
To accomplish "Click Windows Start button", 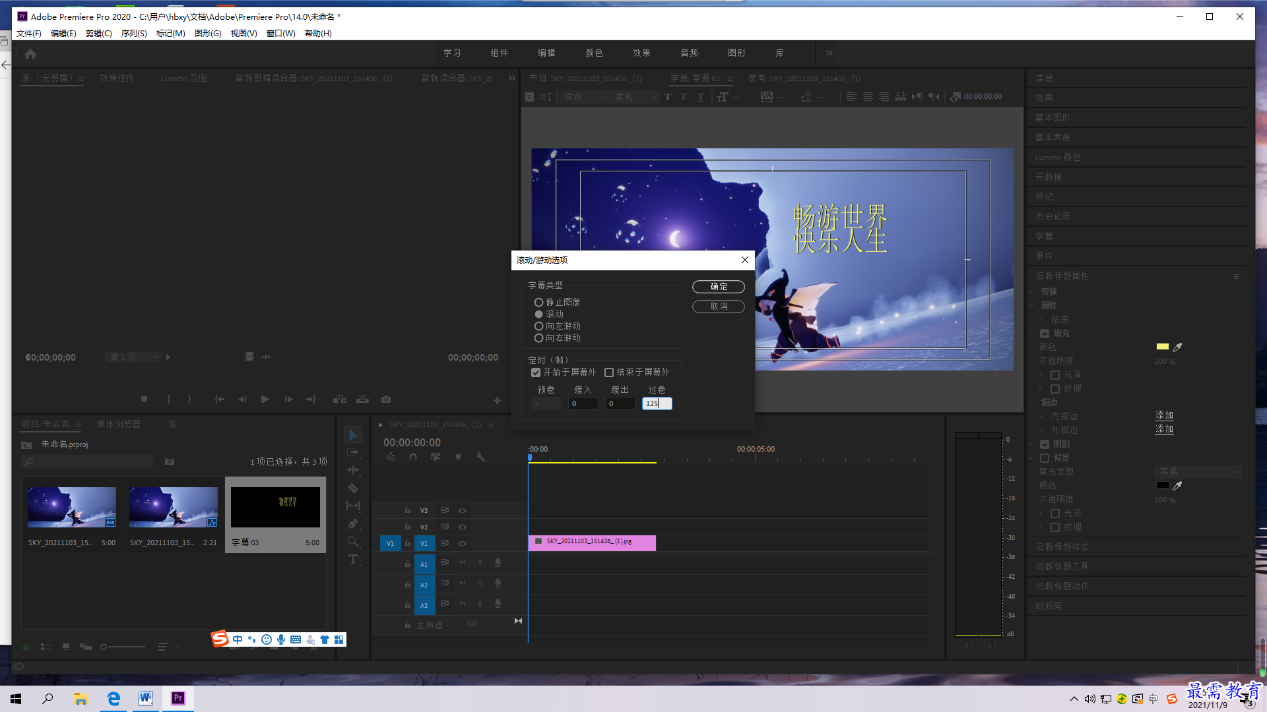I will [x=16, y=698].
